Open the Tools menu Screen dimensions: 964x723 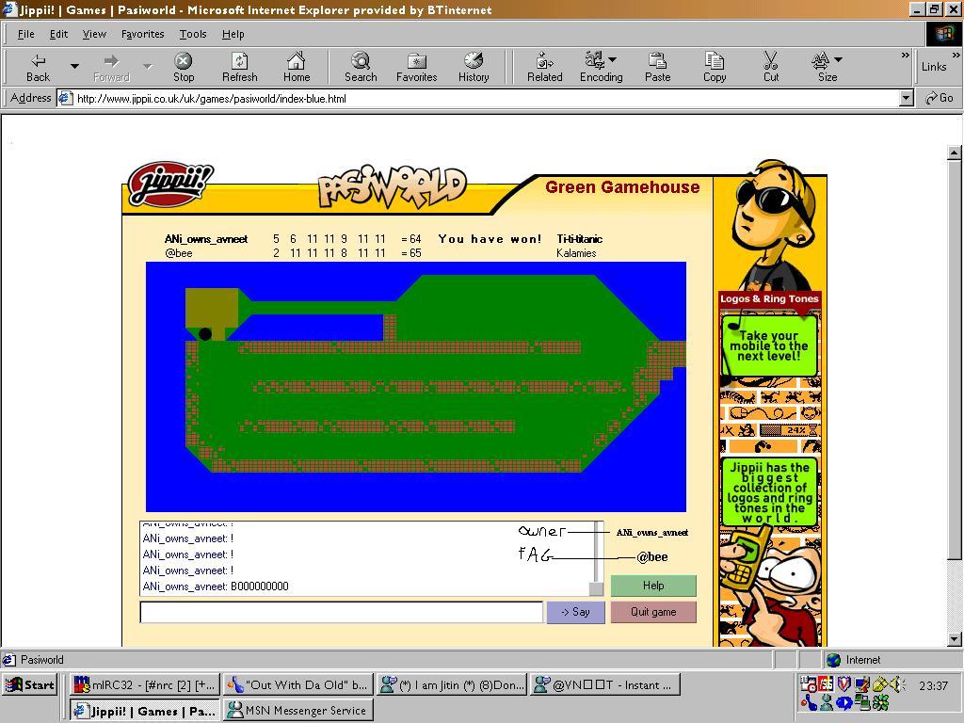[193, 34]
